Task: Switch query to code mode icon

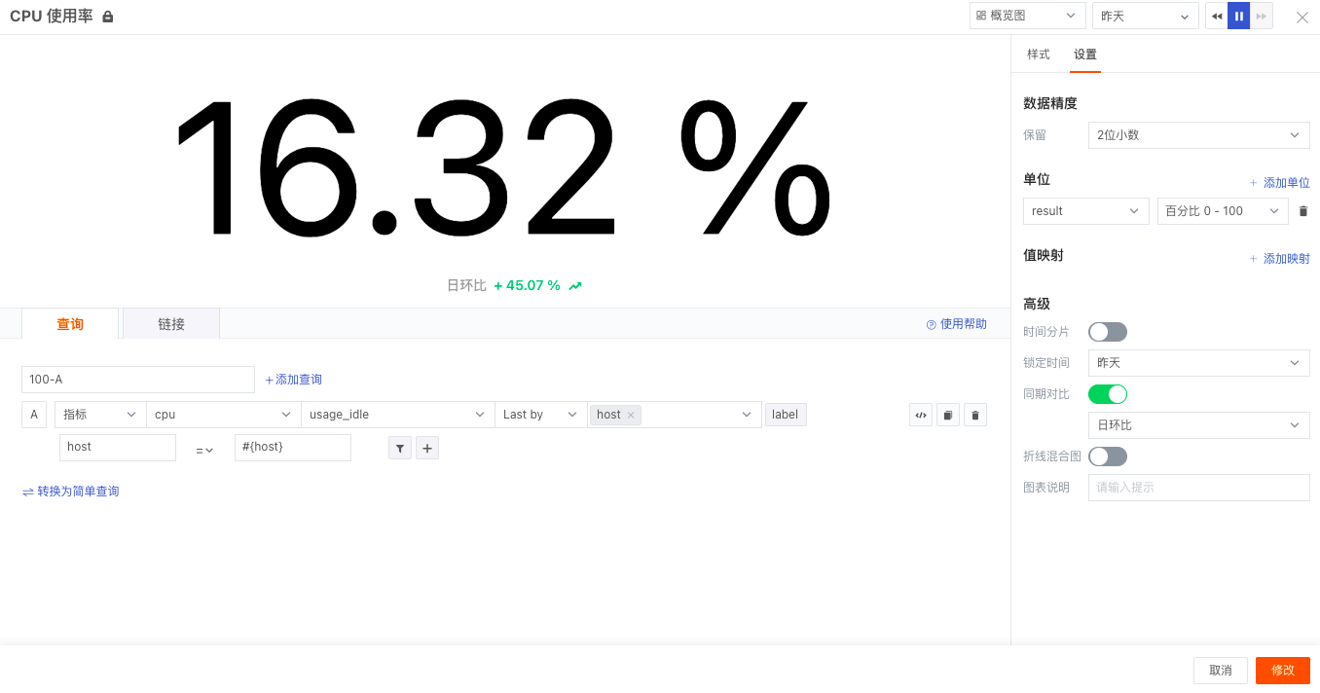Action: [x=921, y=416]
